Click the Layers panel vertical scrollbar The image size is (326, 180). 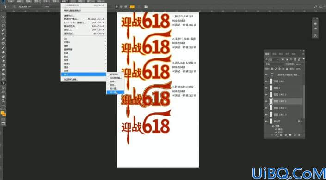pyautogui.click(x=304, y=101)
